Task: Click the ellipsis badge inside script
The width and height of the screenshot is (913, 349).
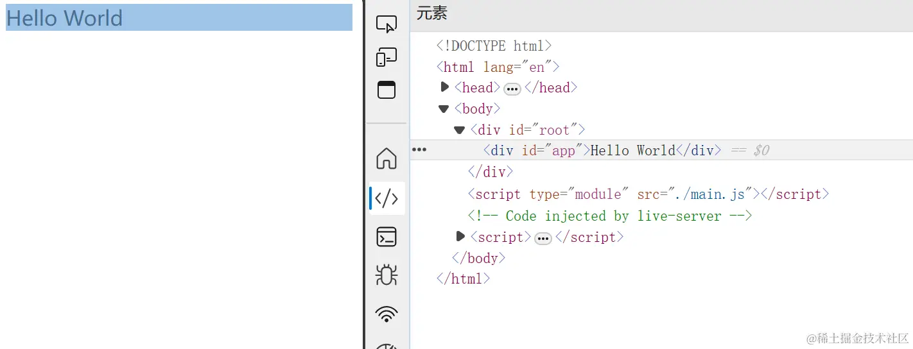Action: click(543, 239)
